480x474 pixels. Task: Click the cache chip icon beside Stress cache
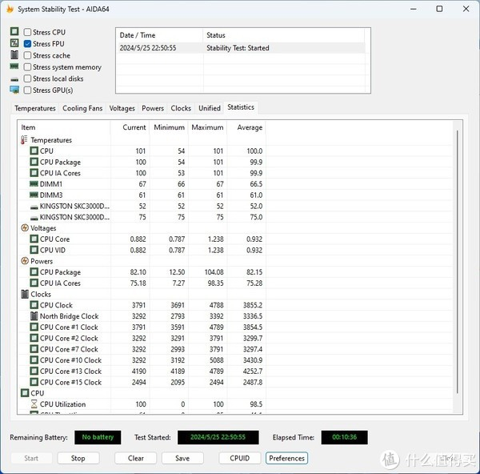[x=14, y=54]
